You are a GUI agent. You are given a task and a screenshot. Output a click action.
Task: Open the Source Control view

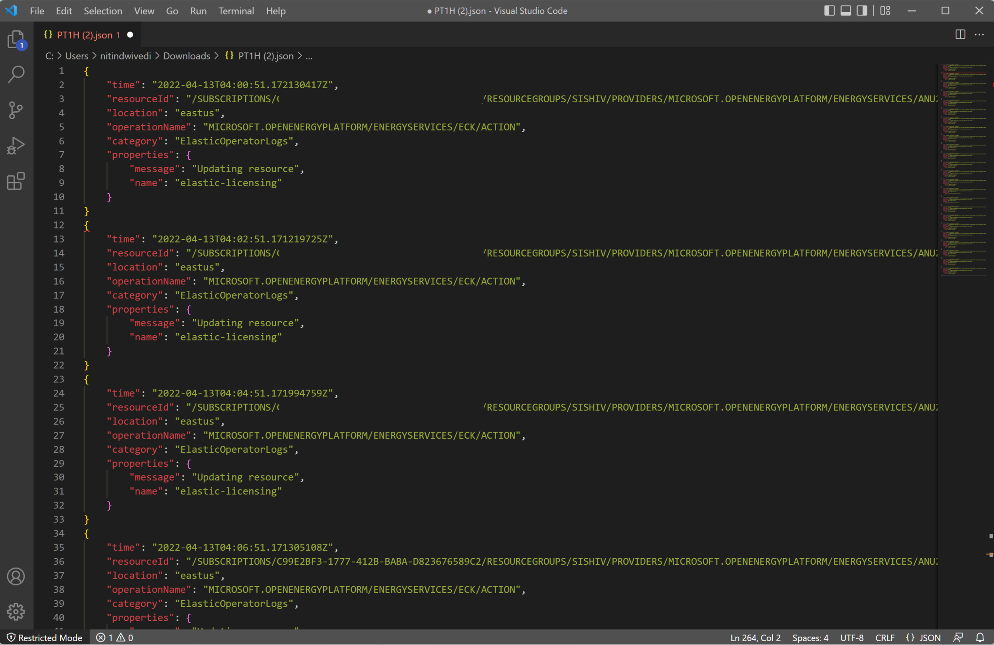click(x=16, y=110)
